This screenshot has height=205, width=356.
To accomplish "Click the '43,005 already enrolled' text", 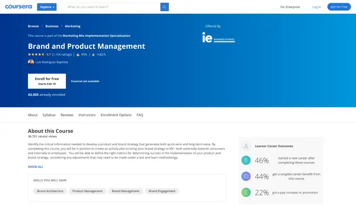I will (46, 95).
